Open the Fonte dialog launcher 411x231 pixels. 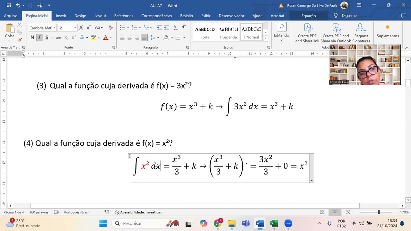(x=114, y=47)
